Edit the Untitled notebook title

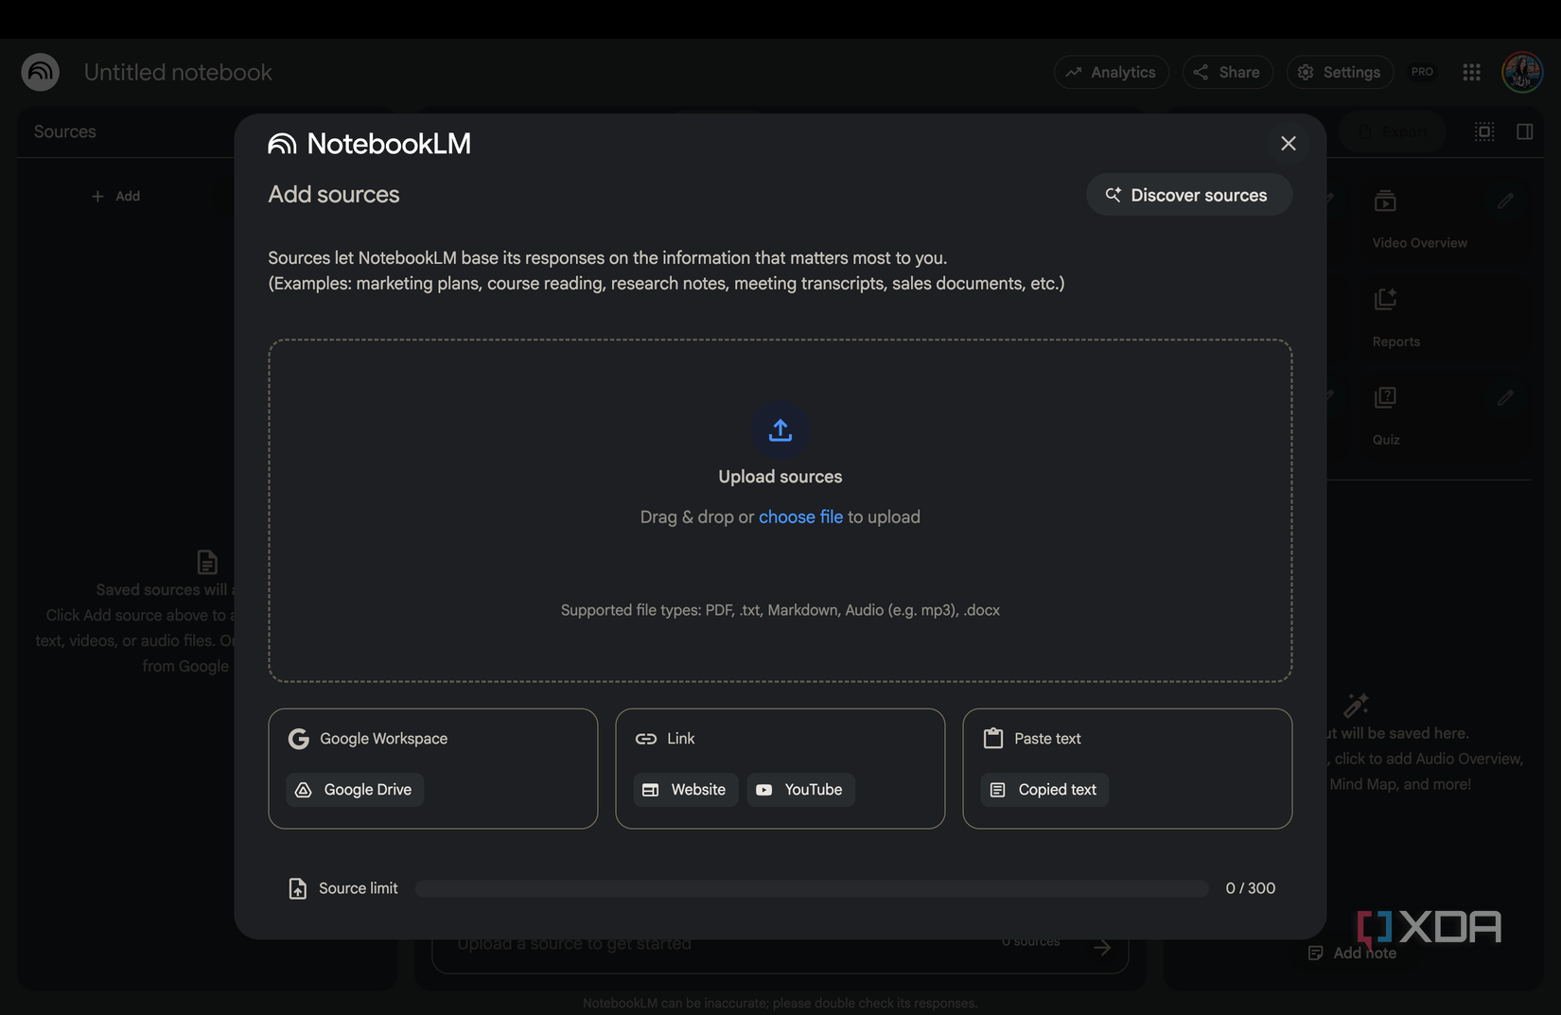(x=178, y=72)
